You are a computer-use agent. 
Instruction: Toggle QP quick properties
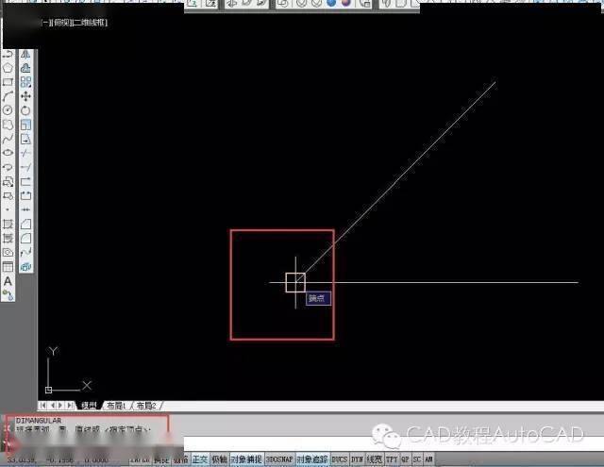coord(406,459)
